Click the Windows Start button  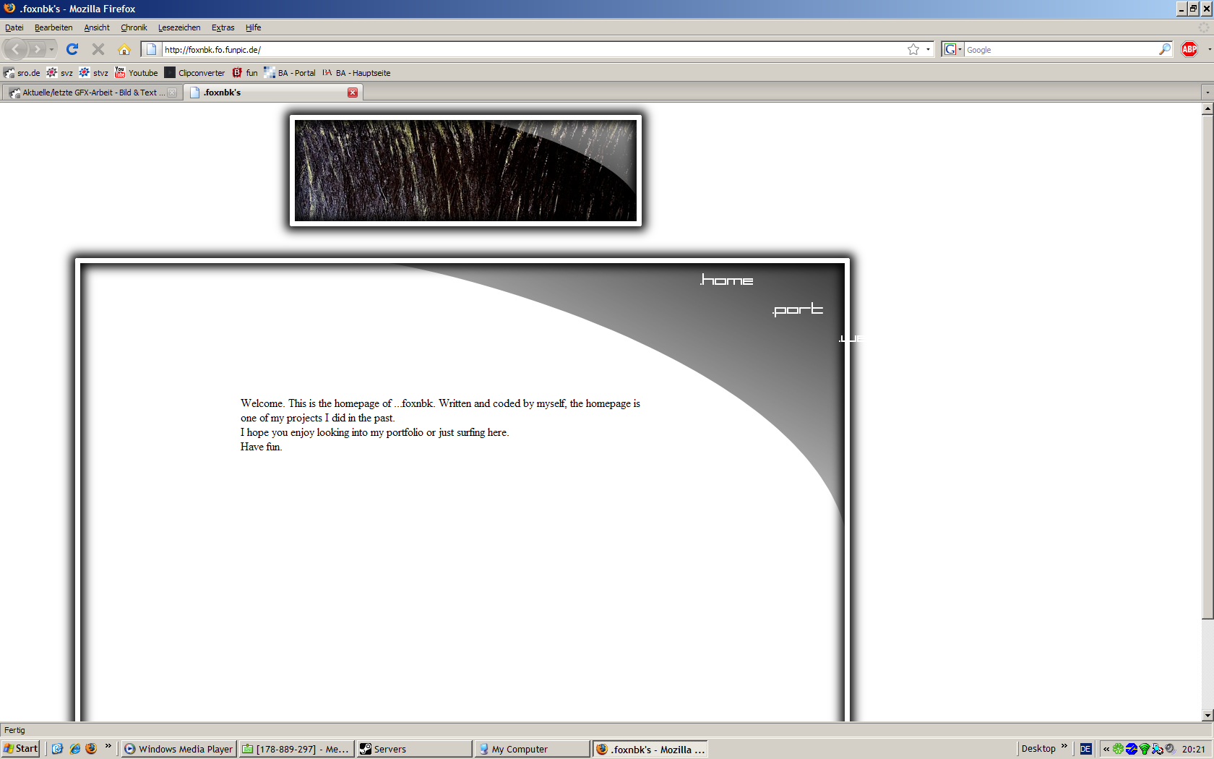click(x=21, y=749)
